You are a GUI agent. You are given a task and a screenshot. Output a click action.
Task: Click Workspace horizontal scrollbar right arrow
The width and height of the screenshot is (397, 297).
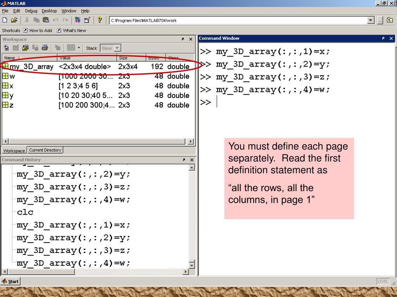191,142
